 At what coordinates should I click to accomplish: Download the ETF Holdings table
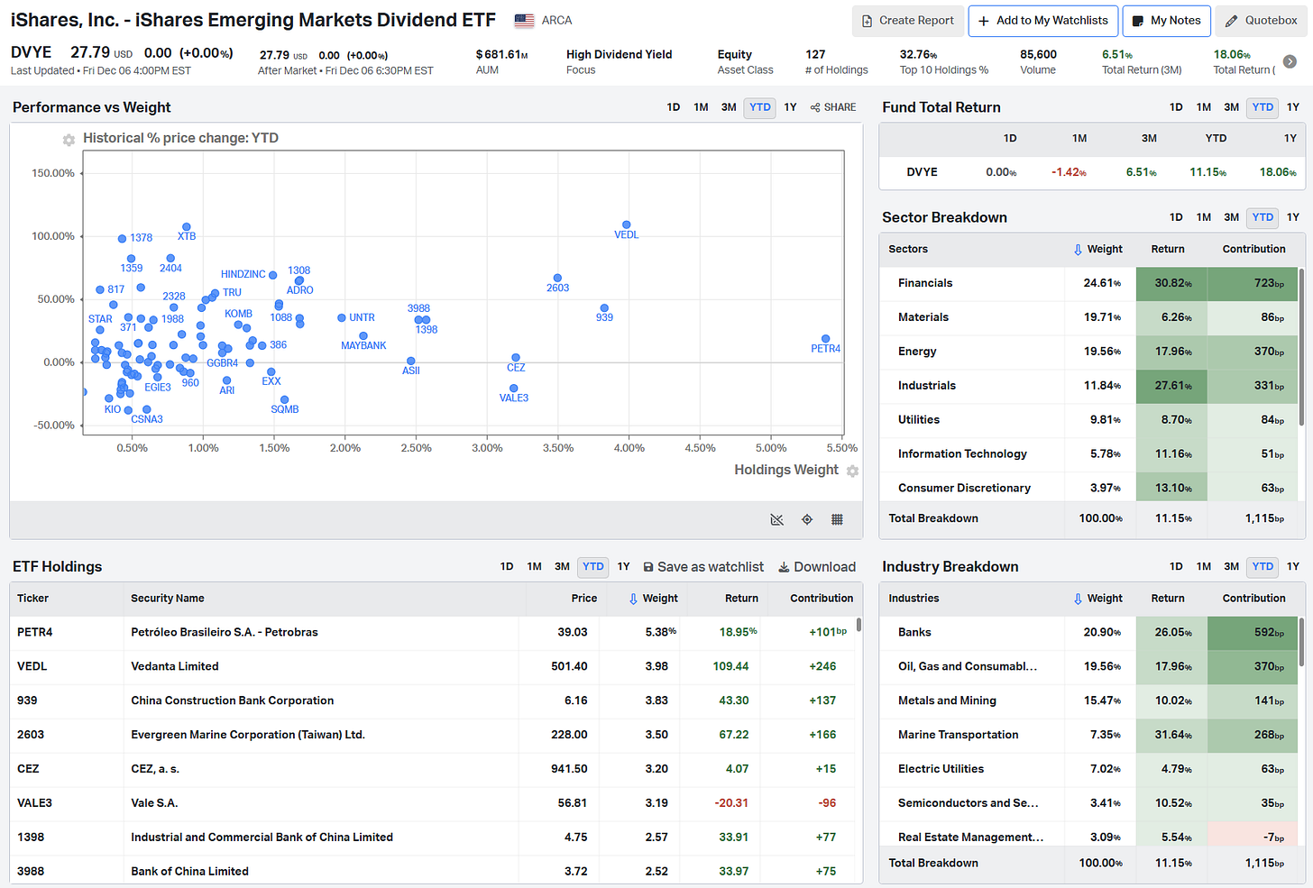click(817, 567)
